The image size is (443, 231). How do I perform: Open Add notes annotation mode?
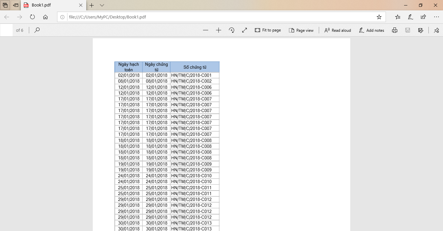pos(372,30)
